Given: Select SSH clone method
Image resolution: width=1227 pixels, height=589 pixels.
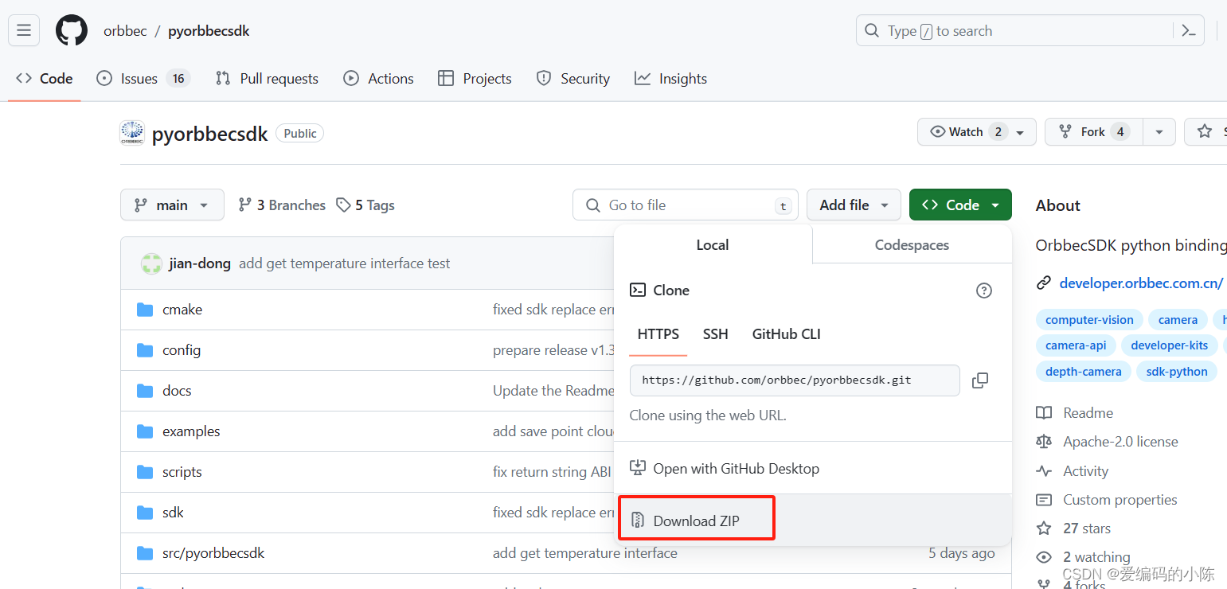Looking at the screenshot, I should pos(715,334).
